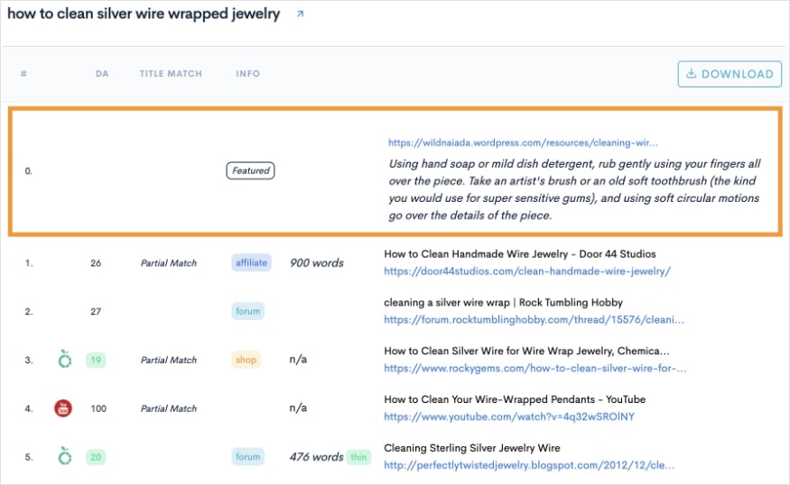
Task: Click '900 words' in row 1
Action: [x=317, y=262]
